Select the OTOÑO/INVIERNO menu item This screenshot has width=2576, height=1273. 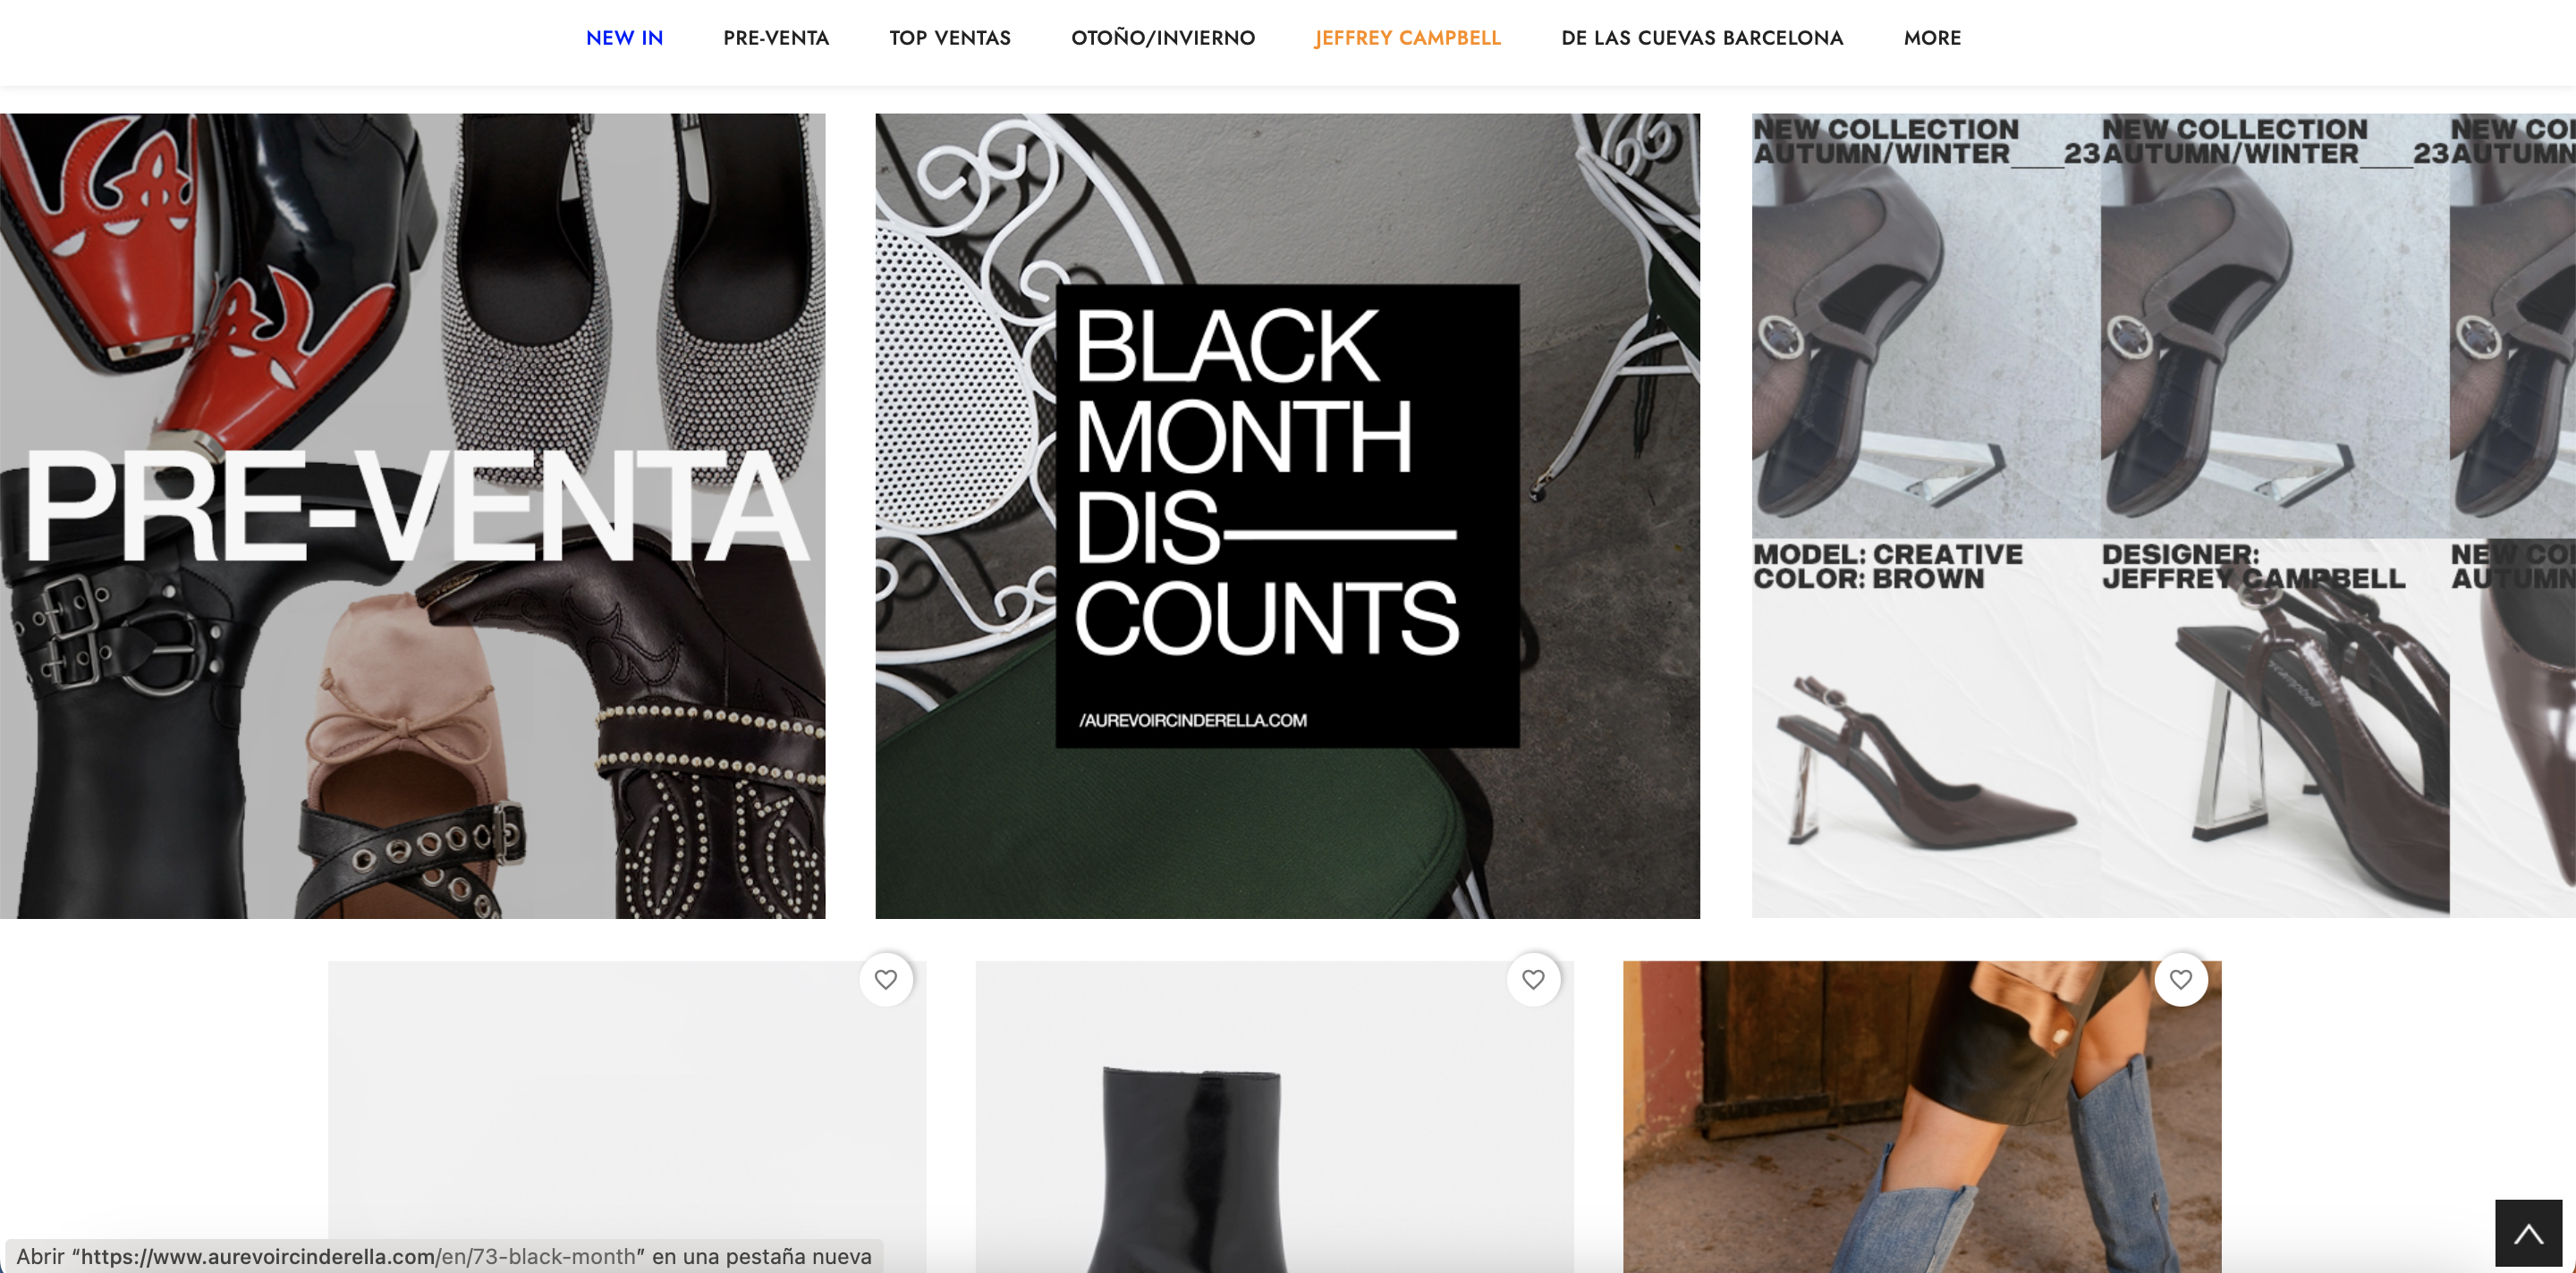tap(1163, 38)
